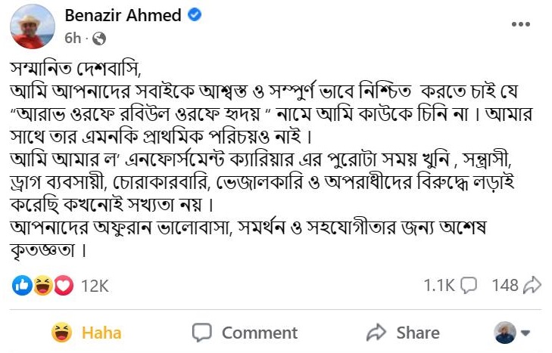The image size is (552, 353).
Task: Click the blue Like reaction icon
Action: click(23, 285)
